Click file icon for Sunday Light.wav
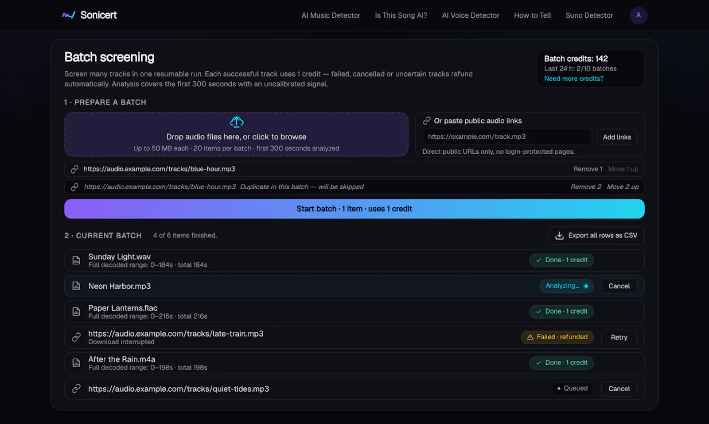Viewport: 709px width, 424px height. (76, 261)
